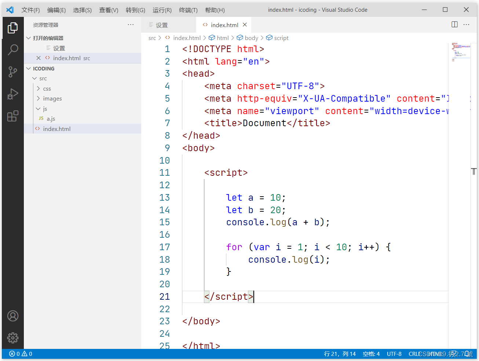Screen dimensions: 479x361
Task: Click body in the breadcrumb
Action: point(251,38)
